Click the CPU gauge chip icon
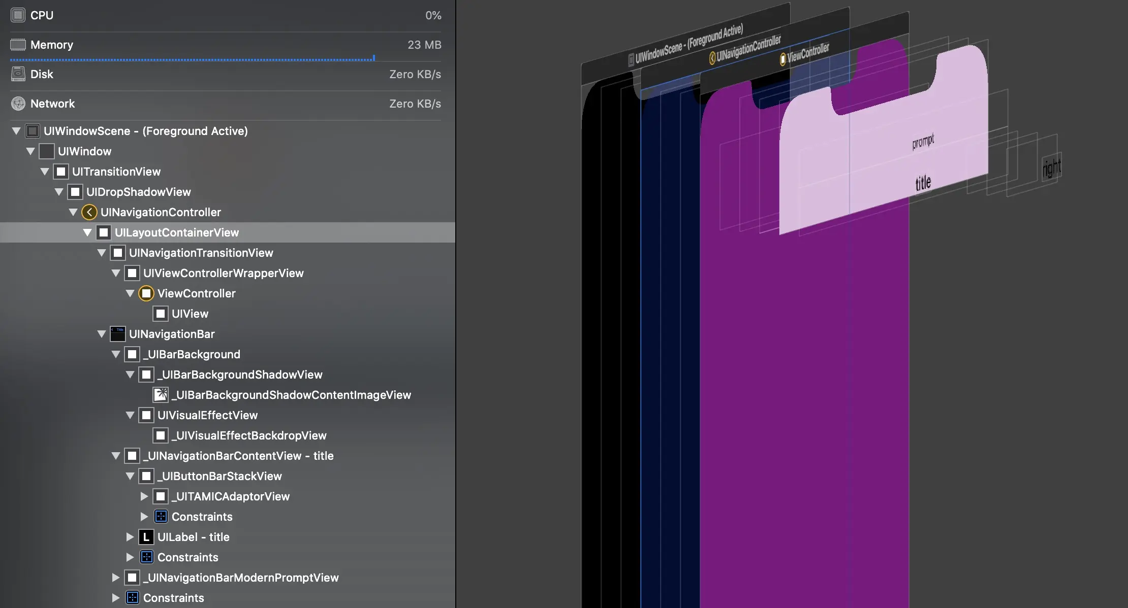1128x608 pixels. pos(18,15)
